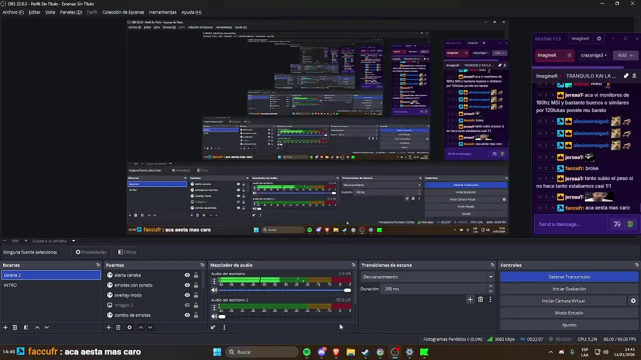Viewport: 641px width, 360px height.
Task: Open the Colección de Escenas menu
Action: 123,12
